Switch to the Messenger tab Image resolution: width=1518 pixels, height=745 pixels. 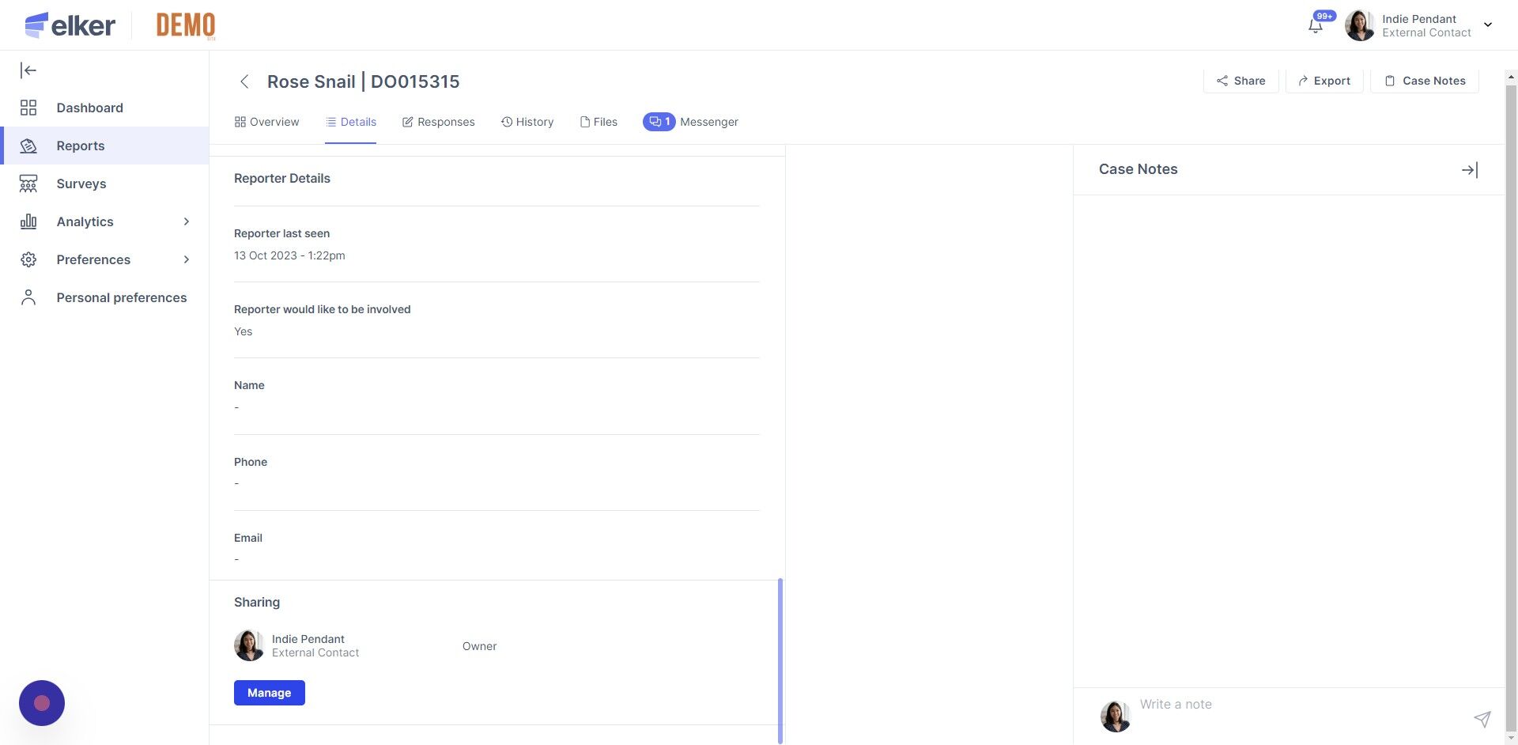click(691, 122)
